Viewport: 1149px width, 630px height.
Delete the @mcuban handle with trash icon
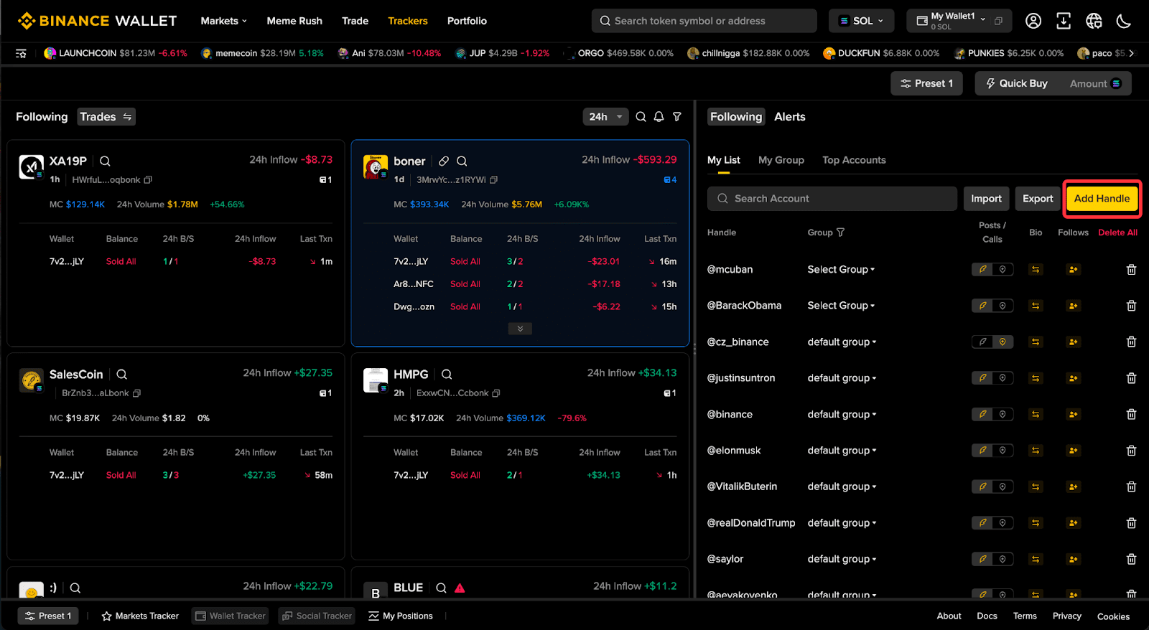click(x=1131, y=269)
